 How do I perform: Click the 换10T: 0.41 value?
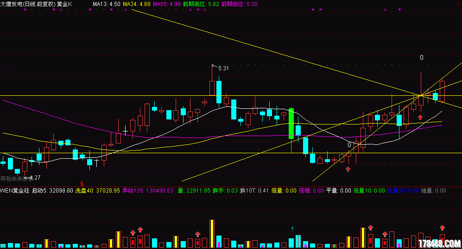(x=254, y=190)
